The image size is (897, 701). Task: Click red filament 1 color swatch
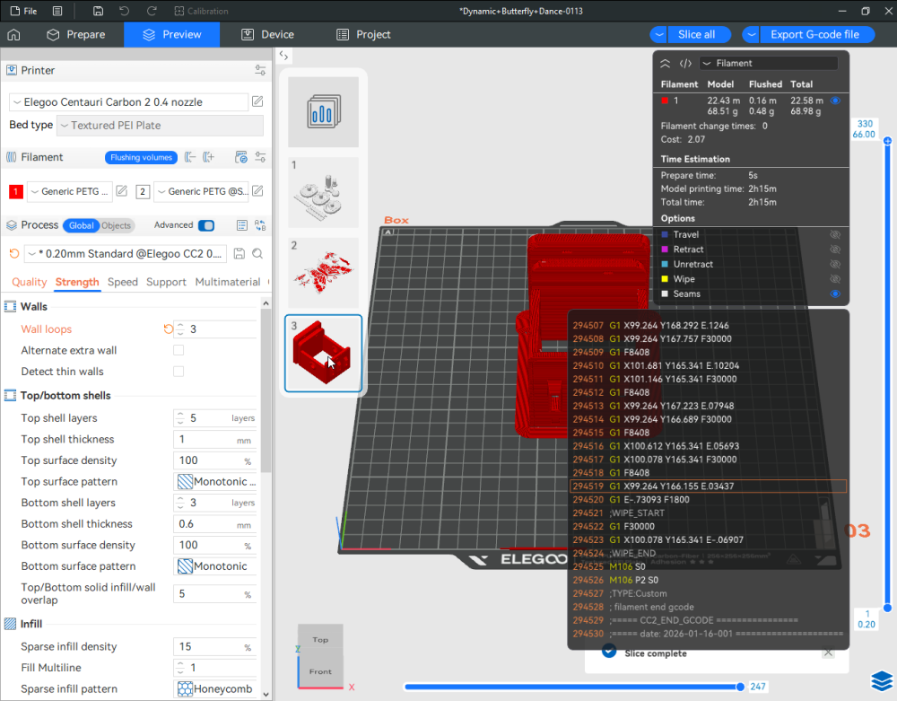15,191
